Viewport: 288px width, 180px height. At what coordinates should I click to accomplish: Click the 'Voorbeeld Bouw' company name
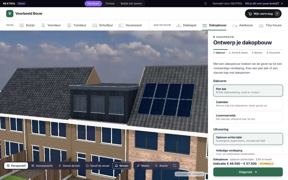pyautogui.click(x=29, y=14)
